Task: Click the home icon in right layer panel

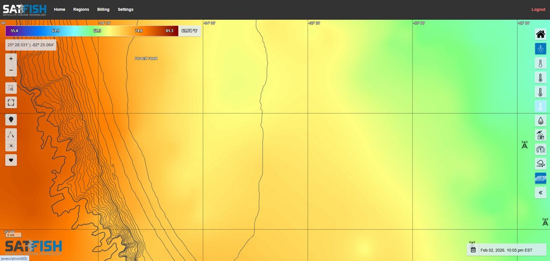Action: pyautogui.click(x=540, y=34)
